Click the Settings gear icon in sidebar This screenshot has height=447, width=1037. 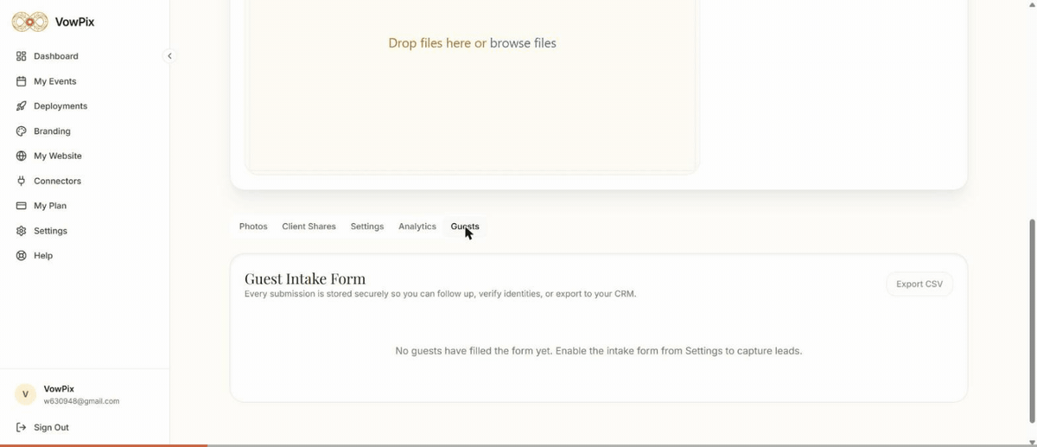(22, 231)
